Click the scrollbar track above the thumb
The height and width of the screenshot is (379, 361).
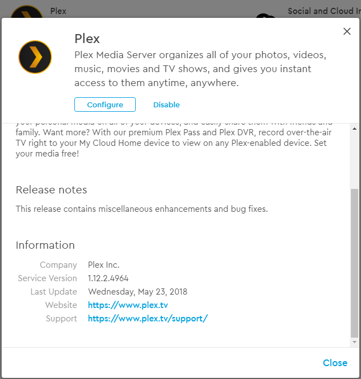click(x=354, y=159)
